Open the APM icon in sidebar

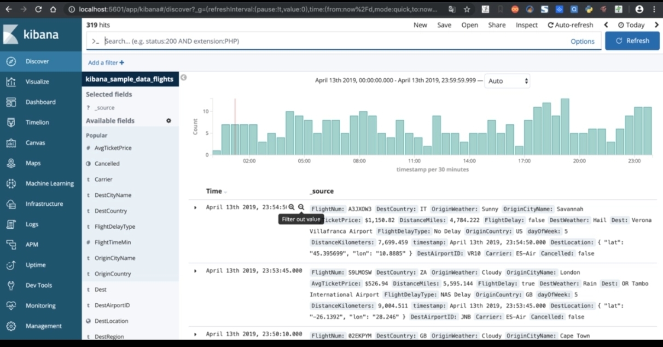[x=11, y=244]
